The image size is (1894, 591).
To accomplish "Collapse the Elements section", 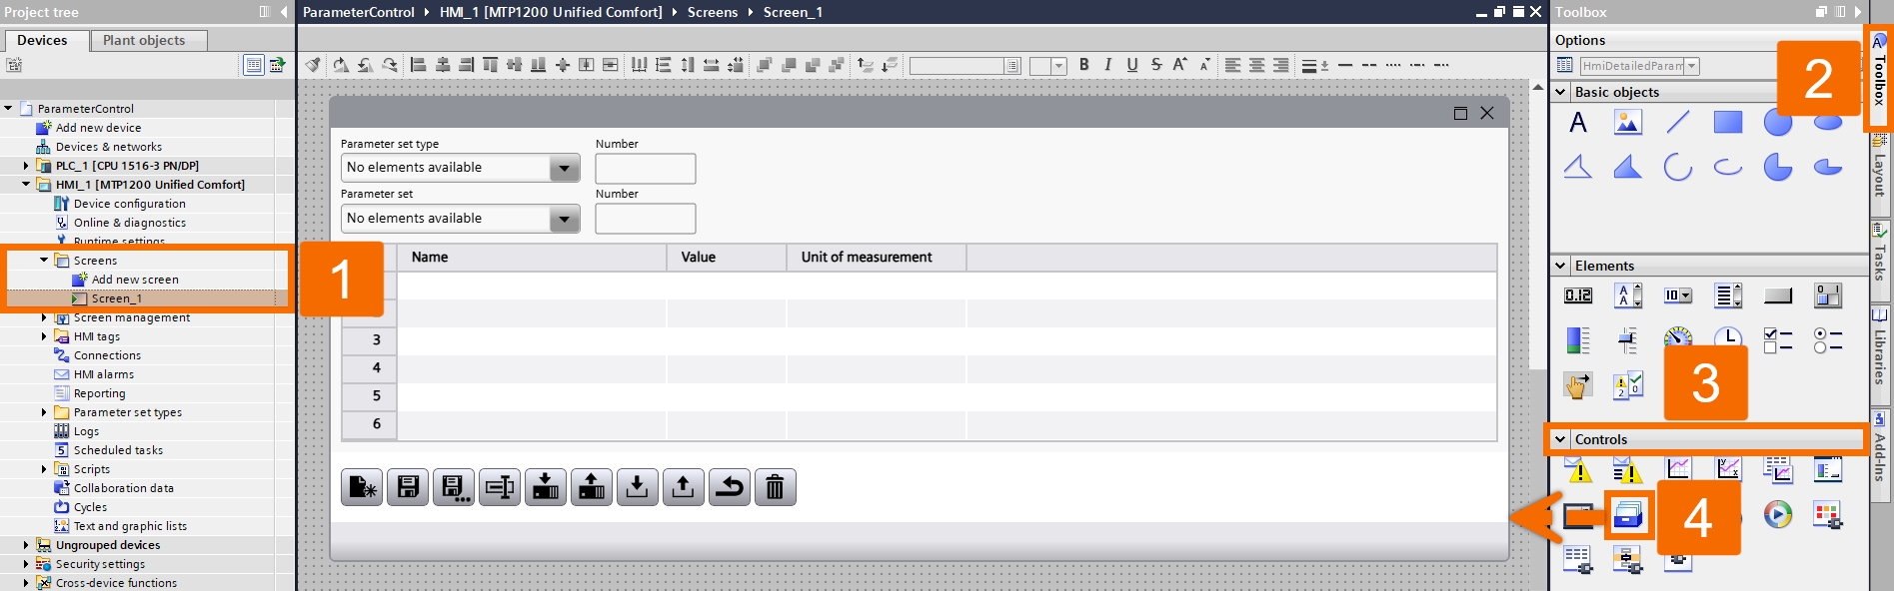I will [x=1560, y=266].
